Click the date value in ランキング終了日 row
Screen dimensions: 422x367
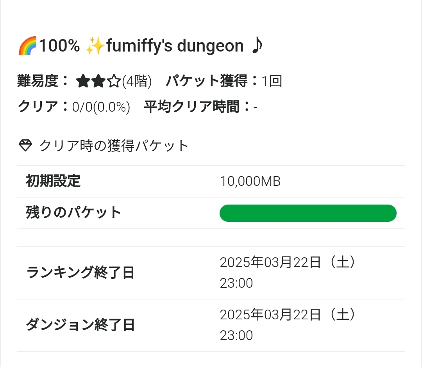[288, 263]
